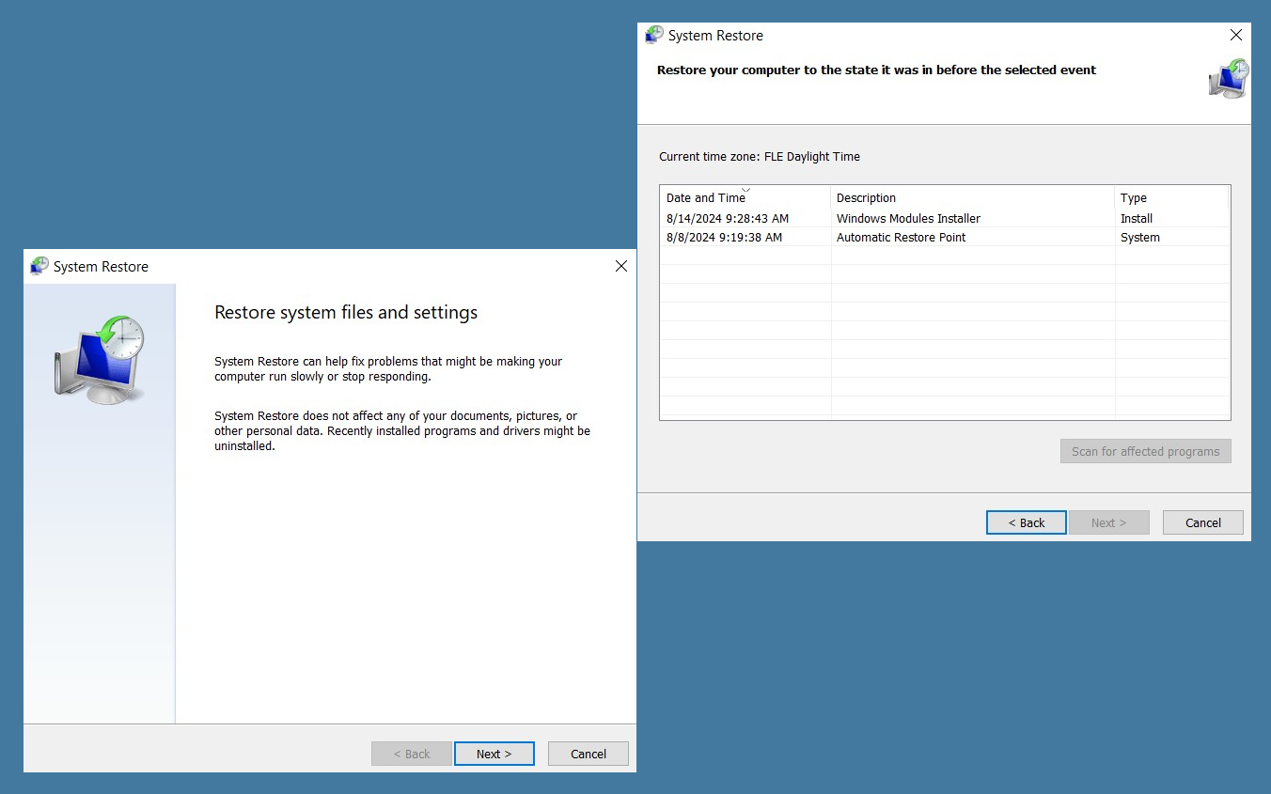
Task: Click Automatic Restore Point description cell
Action: tap(901, 237)
